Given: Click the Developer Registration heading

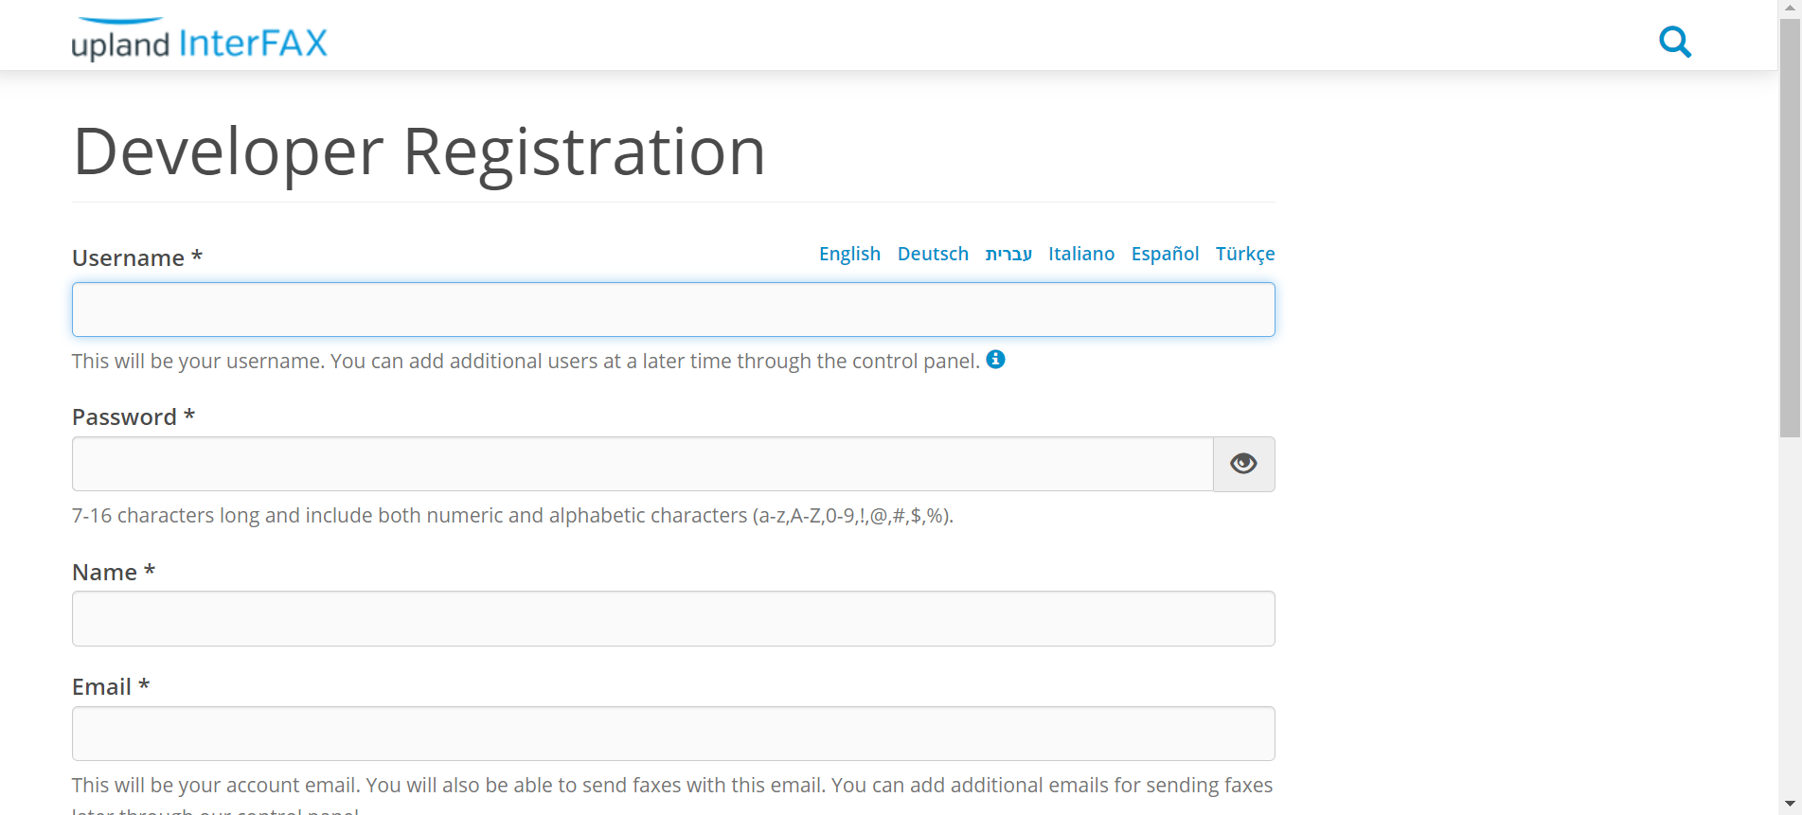Looking at the screenshot, I should point(419,151).
